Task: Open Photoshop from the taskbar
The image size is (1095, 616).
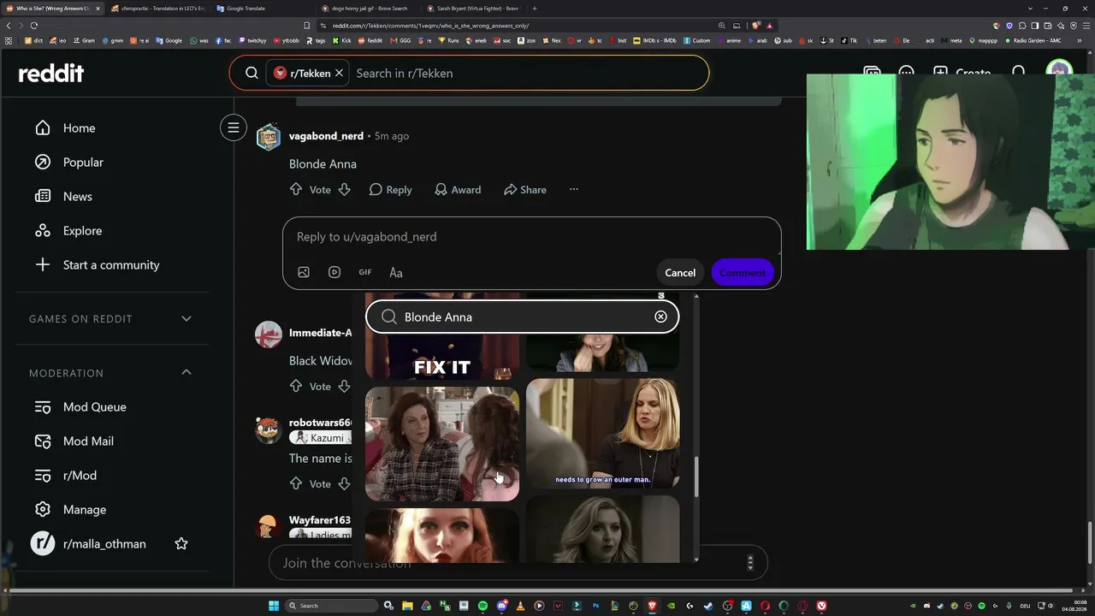Action: [596, 606]
